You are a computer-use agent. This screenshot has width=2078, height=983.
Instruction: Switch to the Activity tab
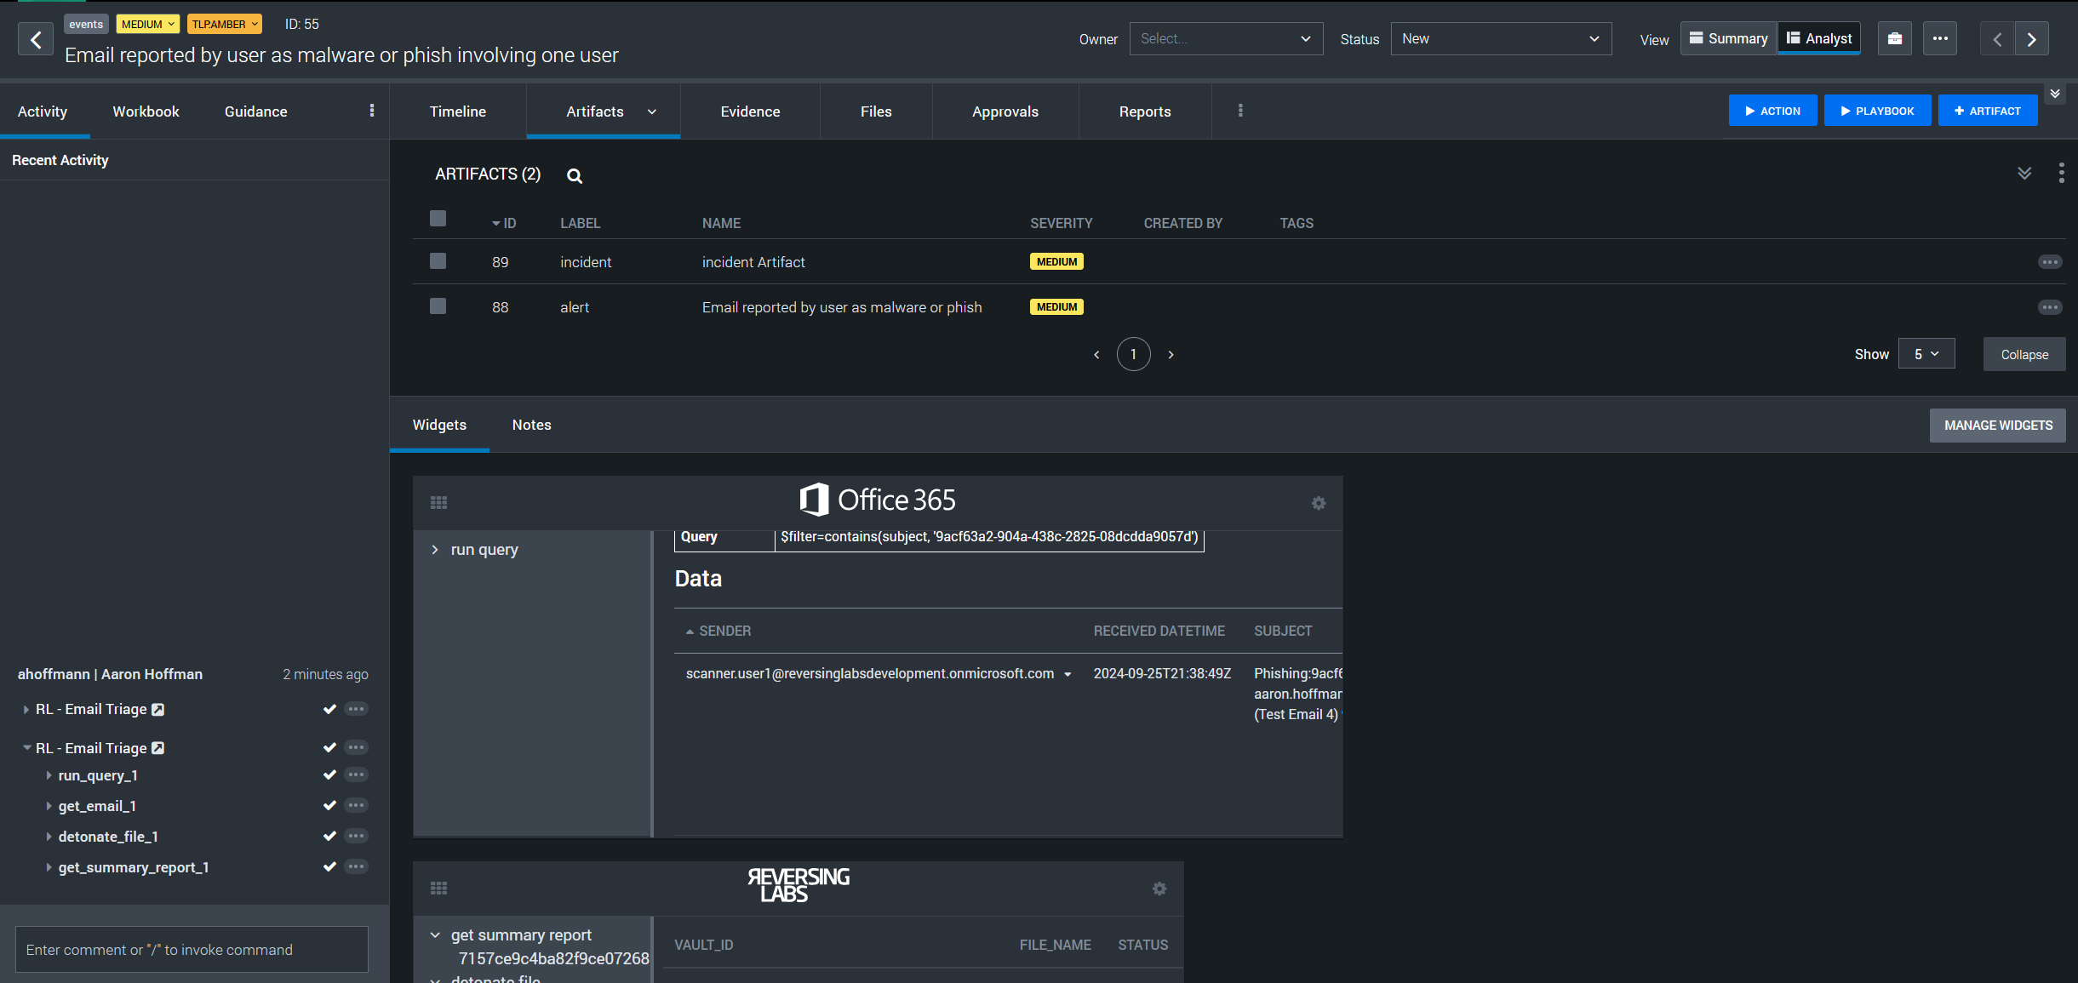pos(43,111)
